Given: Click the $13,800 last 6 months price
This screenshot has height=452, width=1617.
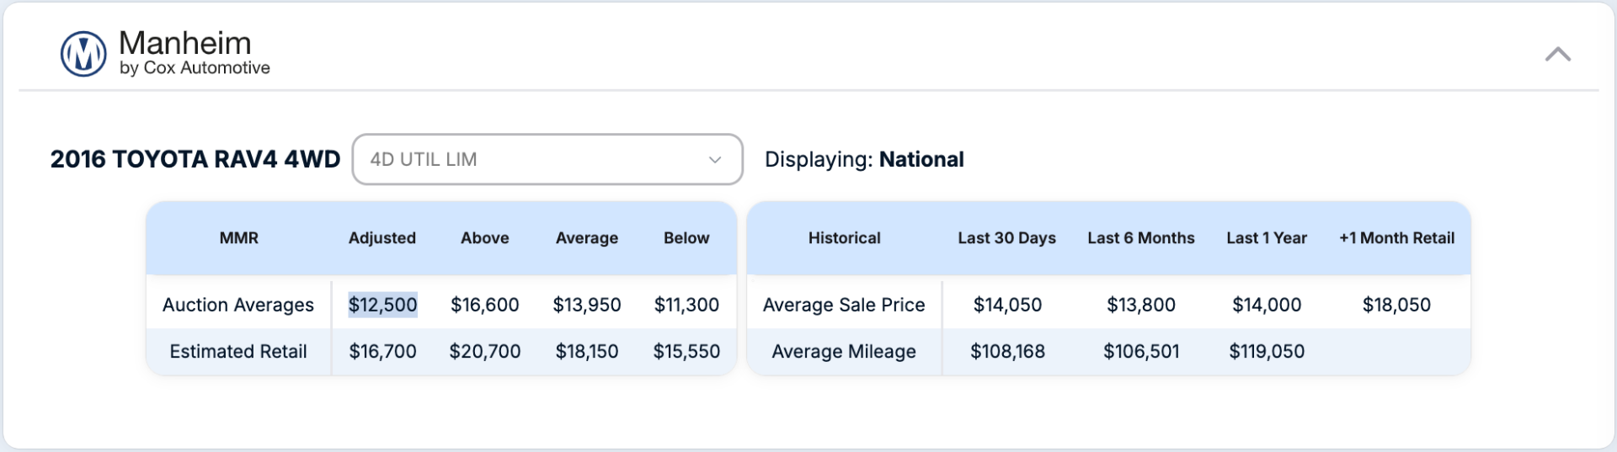Looking at the screenshot, I should coord(1141,305).
